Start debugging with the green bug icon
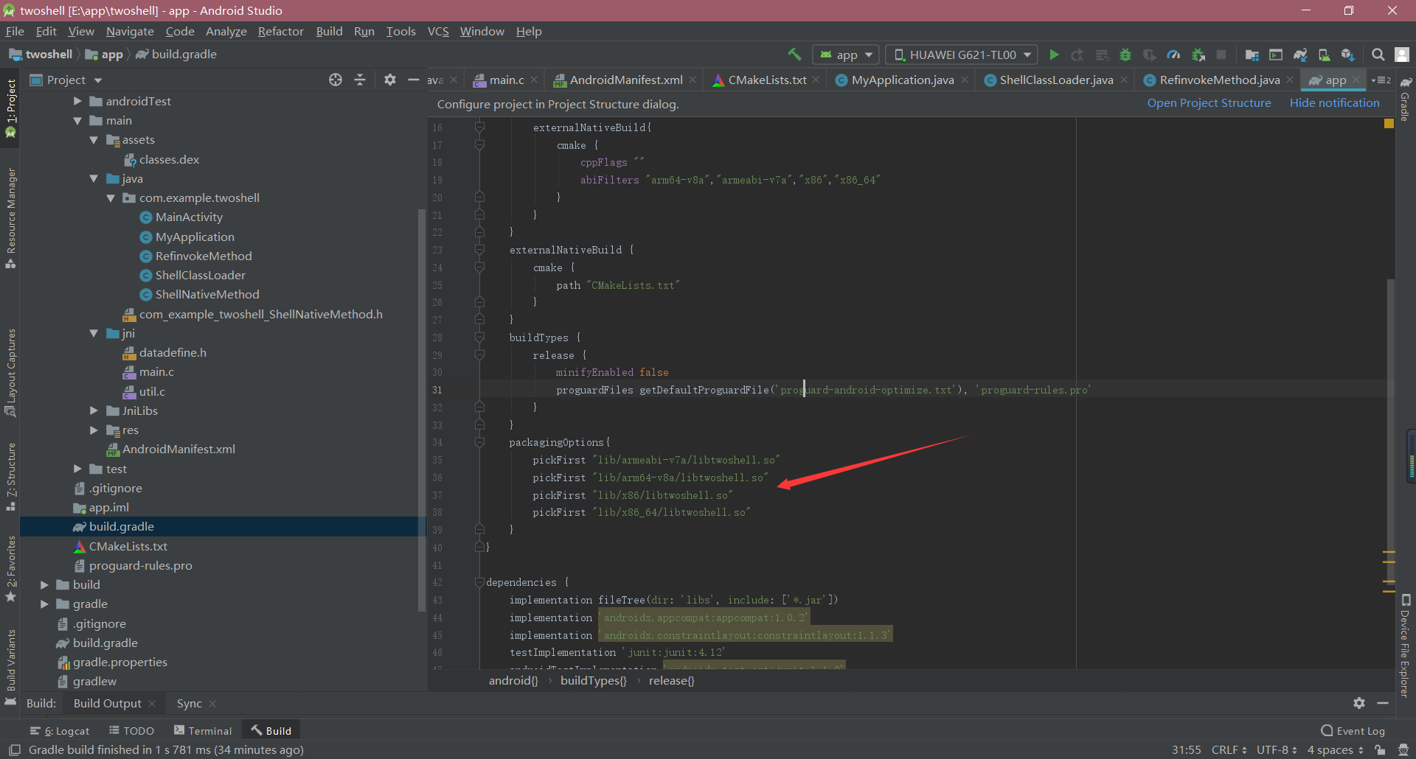 click(1125, 55)
